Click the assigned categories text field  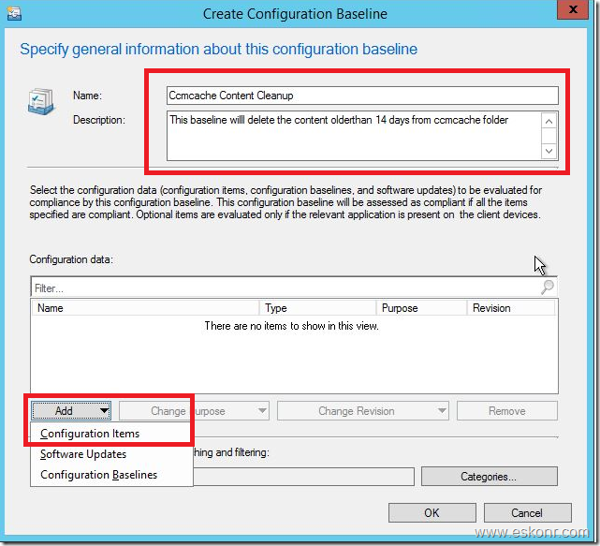pos(304,477)
